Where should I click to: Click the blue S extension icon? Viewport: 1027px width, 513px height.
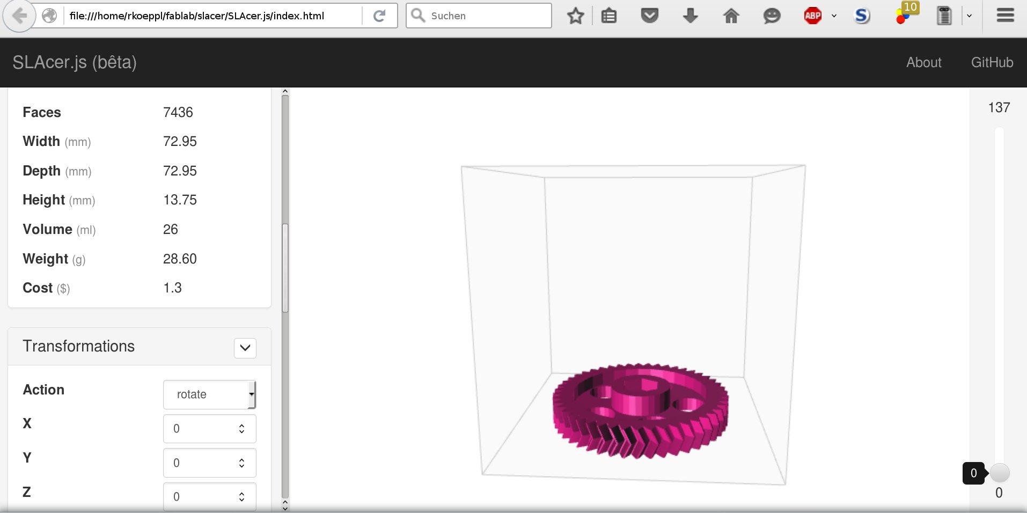tap(862, 16)
